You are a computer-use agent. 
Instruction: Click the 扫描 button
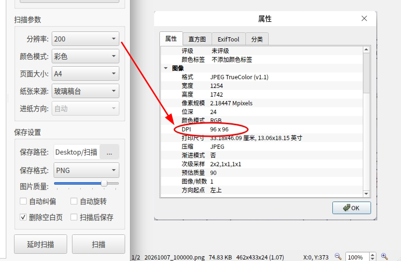coord(99,244)
